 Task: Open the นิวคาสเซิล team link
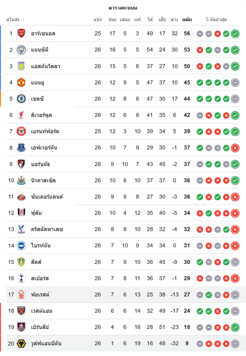point(43,180)
